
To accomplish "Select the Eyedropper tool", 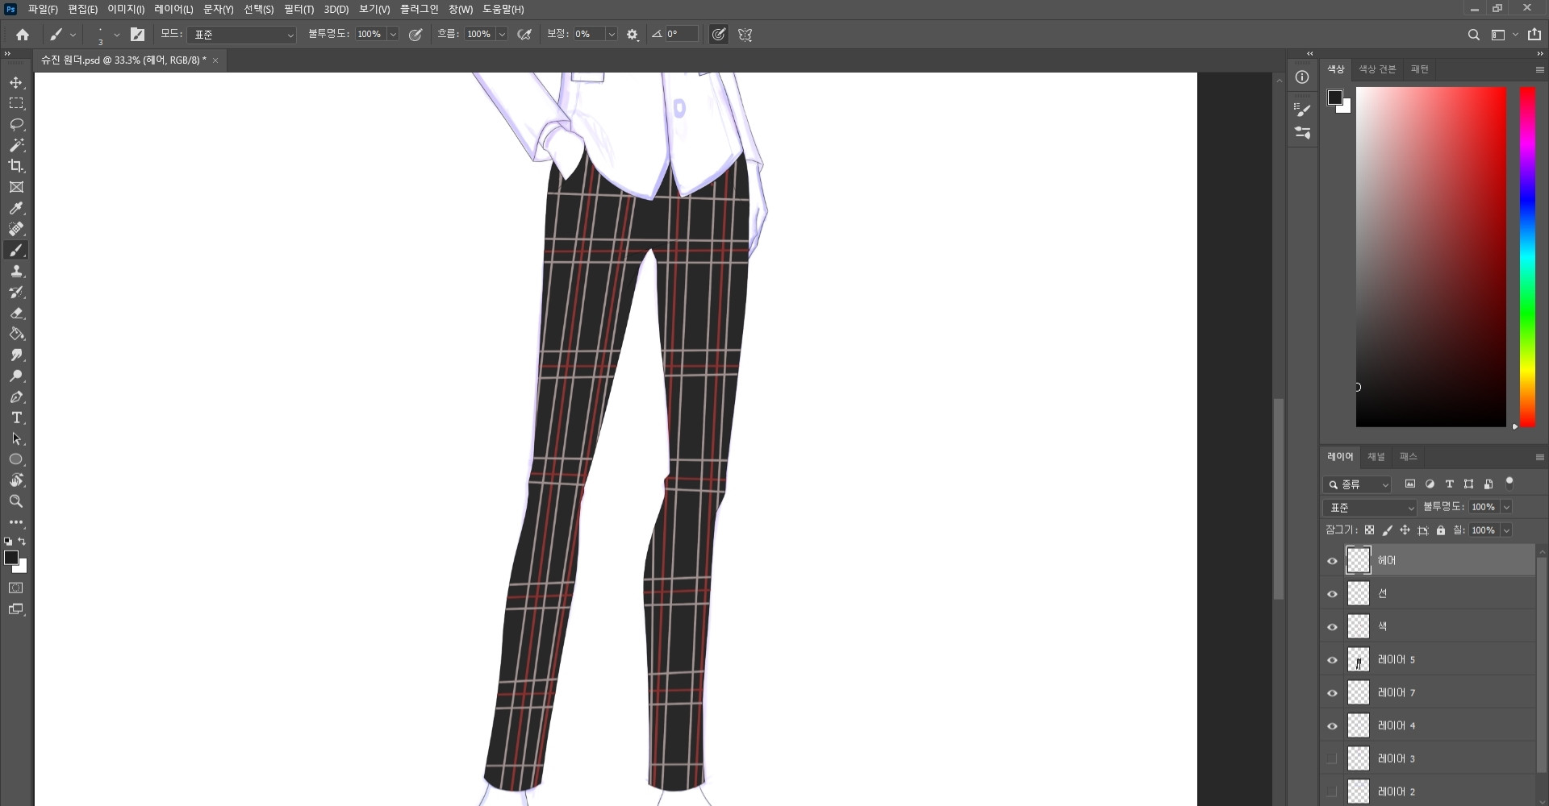I will (16, 208).
